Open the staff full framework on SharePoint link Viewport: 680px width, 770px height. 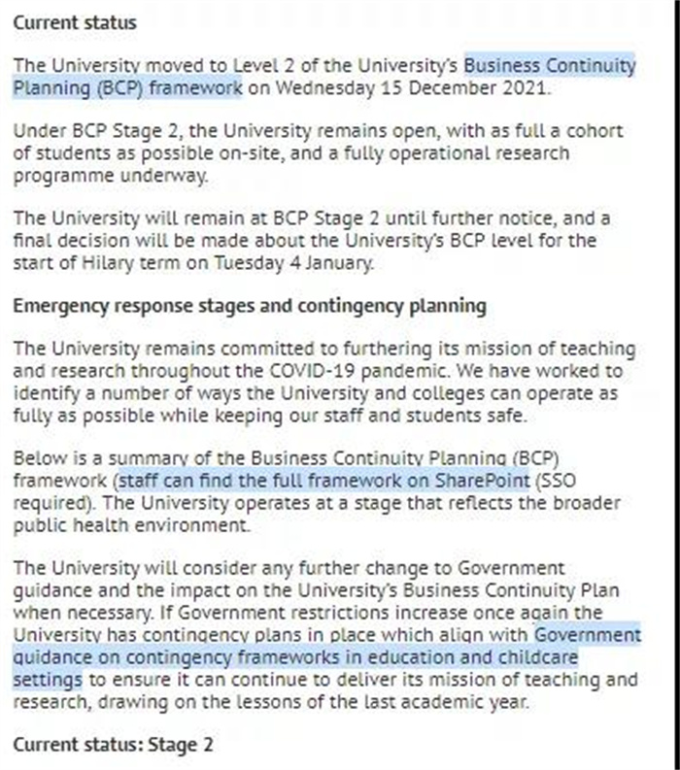324,481
